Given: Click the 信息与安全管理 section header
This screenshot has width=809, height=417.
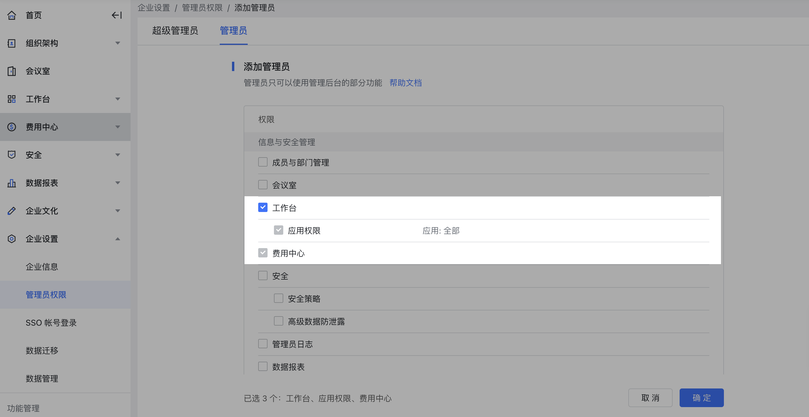Looking at the screenshot, I should [484, 142].
